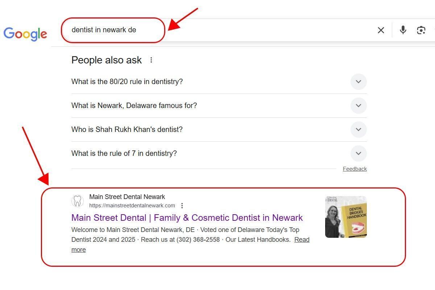Open more options next to mainstreetdentalnewark.com

[182, 206]
